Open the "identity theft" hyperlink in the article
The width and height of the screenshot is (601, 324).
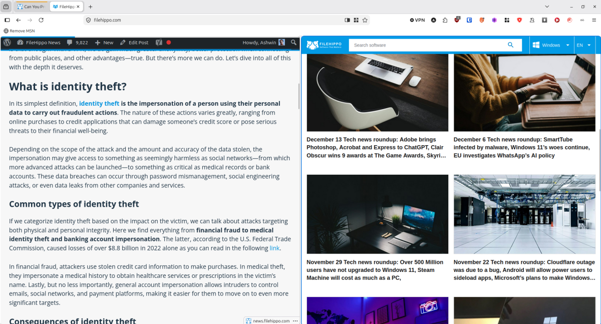99,103
